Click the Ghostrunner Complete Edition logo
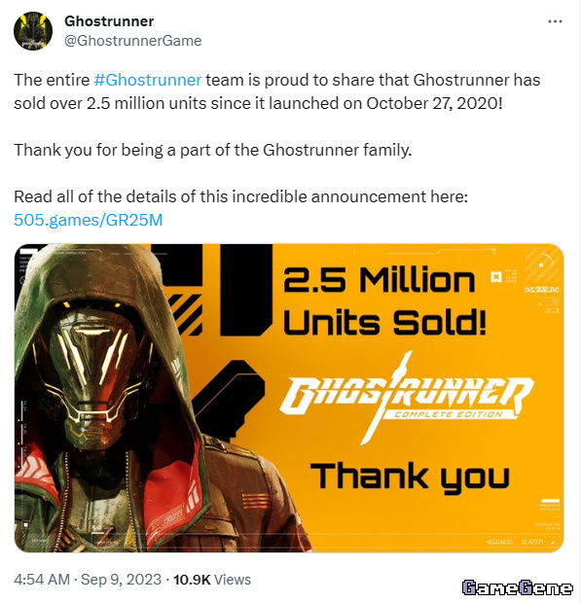The image size is (581, 603). (407, 399)
